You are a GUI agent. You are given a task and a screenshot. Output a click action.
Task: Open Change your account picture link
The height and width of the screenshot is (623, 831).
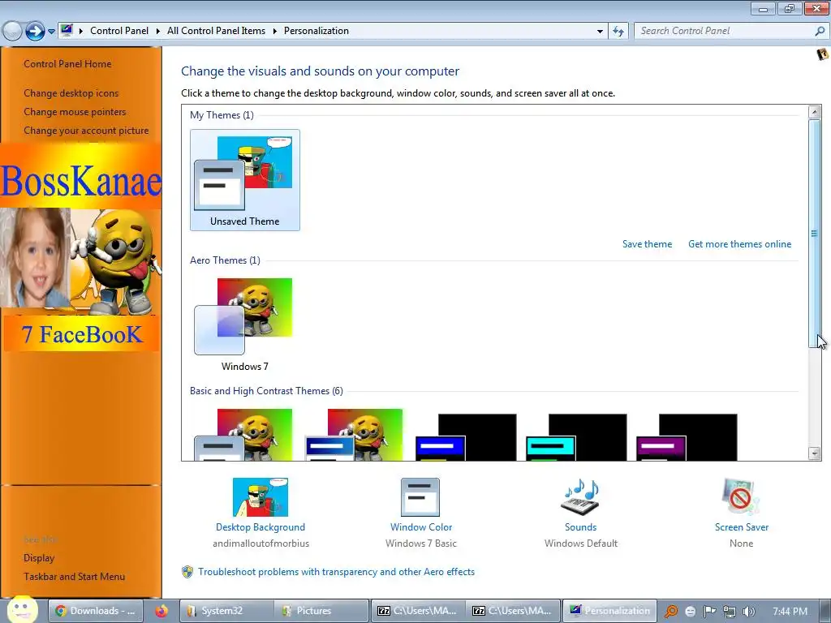pos(86,131)
